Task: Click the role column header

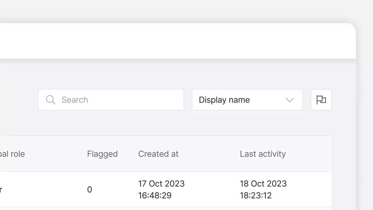Action: (12, 154)
